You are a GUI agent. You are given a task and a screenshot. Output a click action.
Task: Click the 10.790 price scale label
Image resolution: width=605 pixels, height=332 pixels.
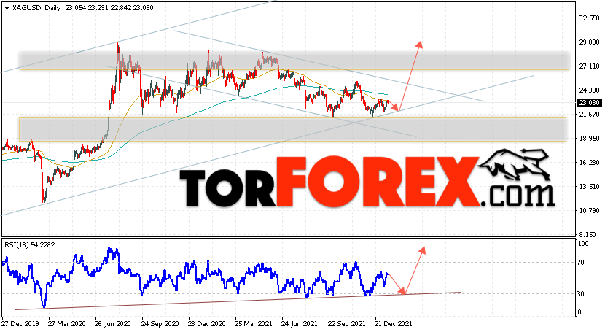point(589,211)
